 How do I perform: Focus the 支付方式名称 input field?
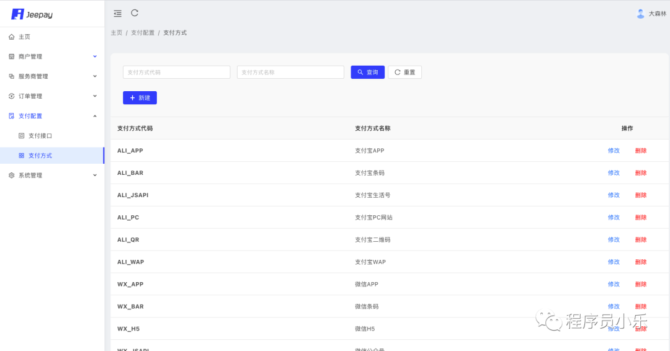coord(290,72)
